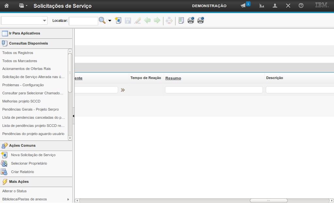Expand the query combo box at top left

pos(45,20)
